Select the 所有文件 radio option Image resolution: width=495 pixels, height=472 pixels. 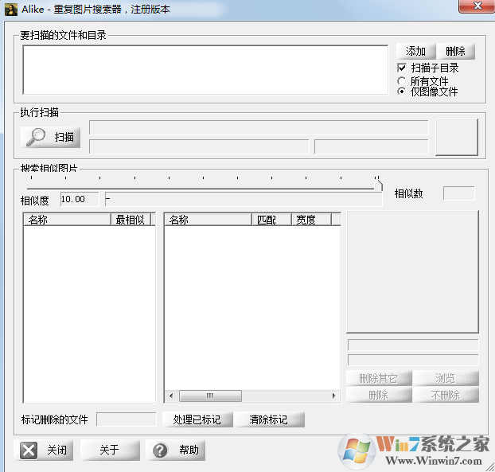402,81
